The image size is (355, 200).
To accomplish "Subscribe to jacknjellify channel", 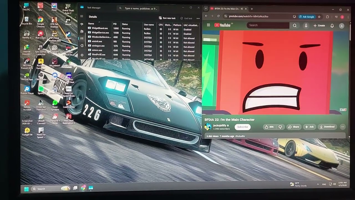I will click(243, 127).
